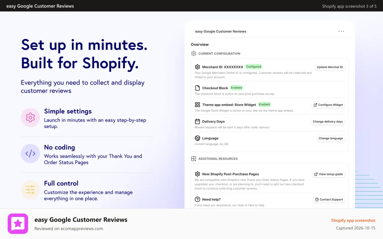
Task: Click Contact Support button
Action: pyautogui.click(x=329, y=200)
